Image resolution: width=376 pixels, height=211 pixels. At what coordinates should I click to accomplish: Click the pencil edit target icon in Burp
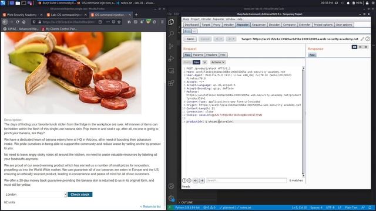(362, 39)
